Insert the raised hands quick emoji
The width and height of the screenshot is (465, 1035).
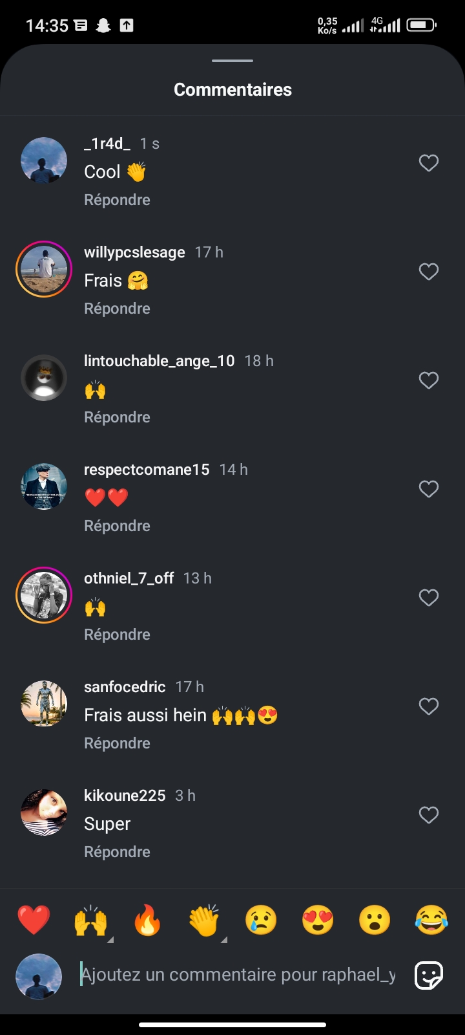tap(90, 920)
